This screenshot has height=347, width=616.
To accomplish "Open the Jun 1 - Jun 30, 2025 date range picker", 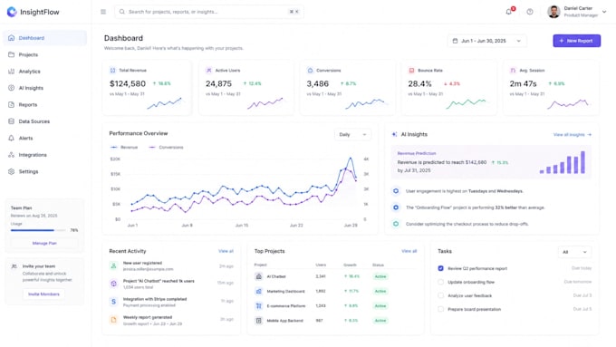I will (x=486, y=41).
